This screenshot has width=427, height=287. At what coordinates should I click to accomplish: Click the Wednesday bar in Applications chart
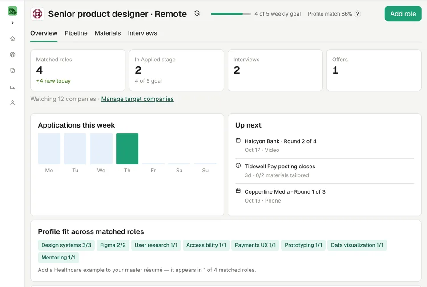click(101, 149)
